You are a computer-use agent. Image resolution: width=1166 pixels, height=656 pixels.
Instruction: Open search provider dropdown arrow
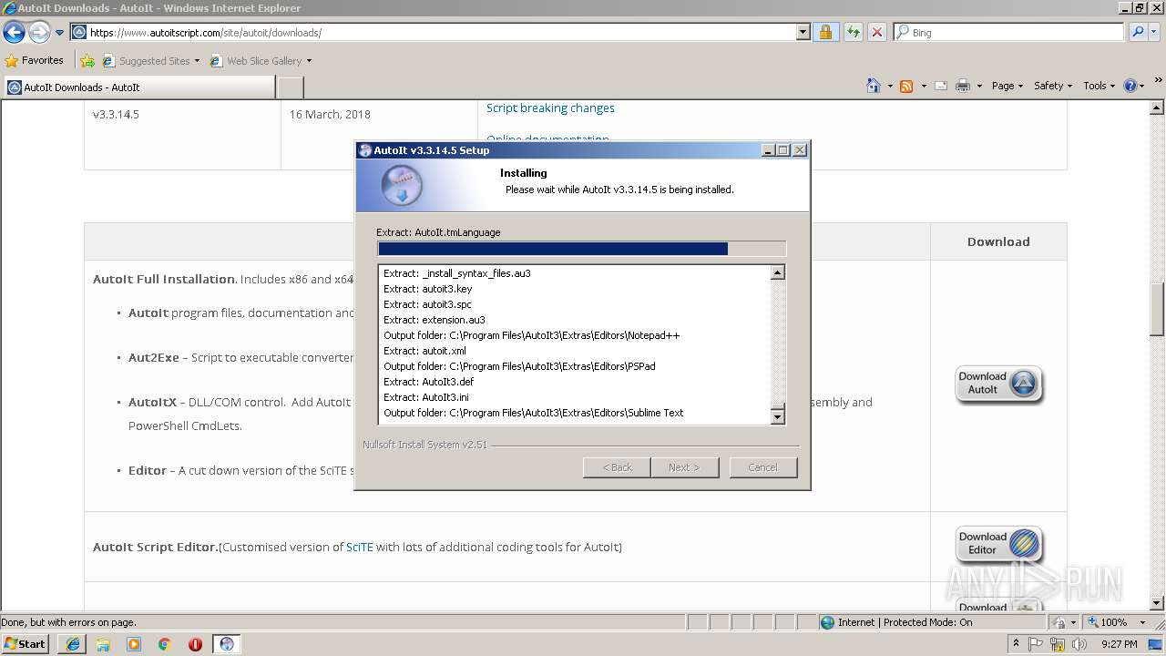[x=1154, y=33]
